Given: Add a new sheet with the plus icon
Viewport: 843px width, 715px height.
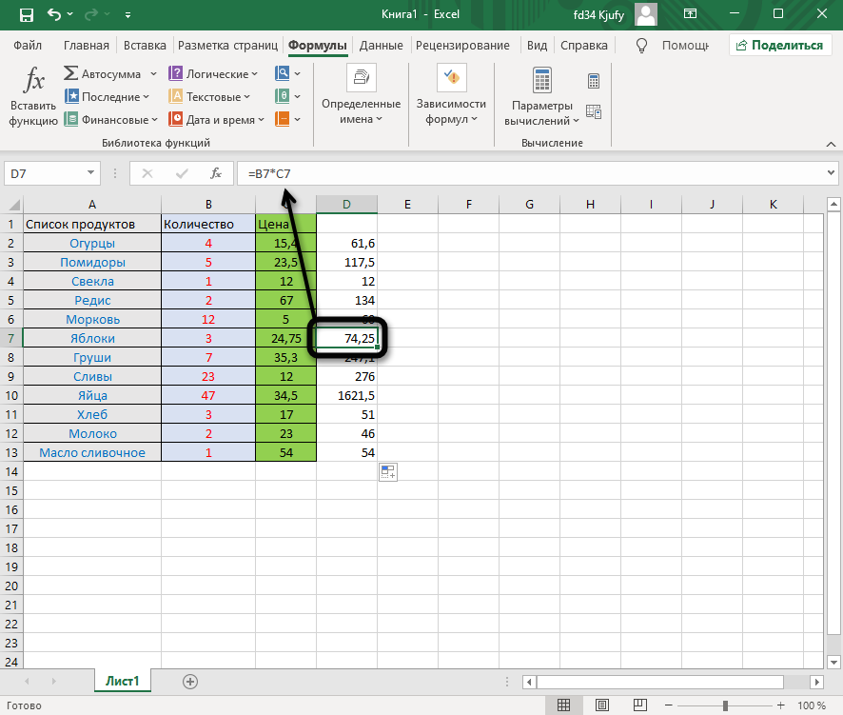Looking at the screenshot, I should pos(190,681).
